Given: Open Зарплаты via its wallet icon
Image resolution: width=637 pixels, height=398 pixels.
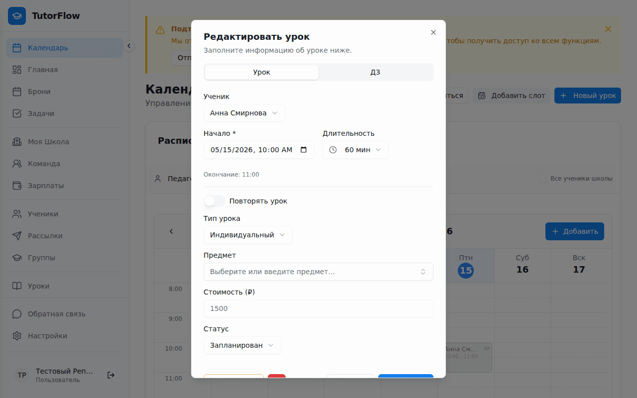Looking at the screenshot, I should pyautogui.click(x=17, y=186).
